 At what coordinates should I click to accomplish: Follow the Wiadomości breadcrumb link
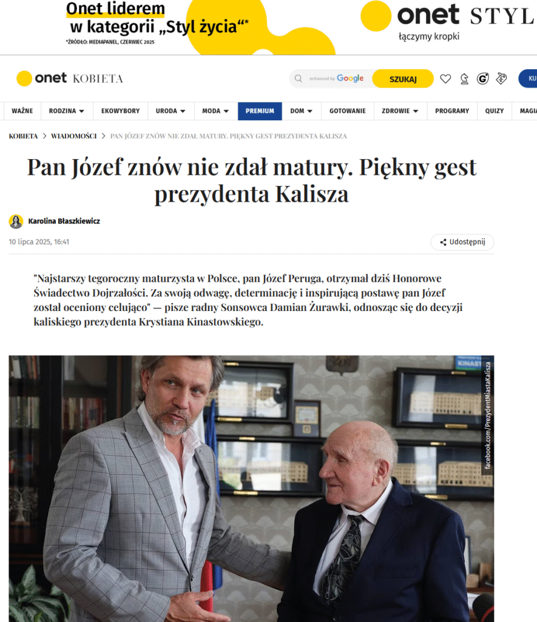pos(73,136)
